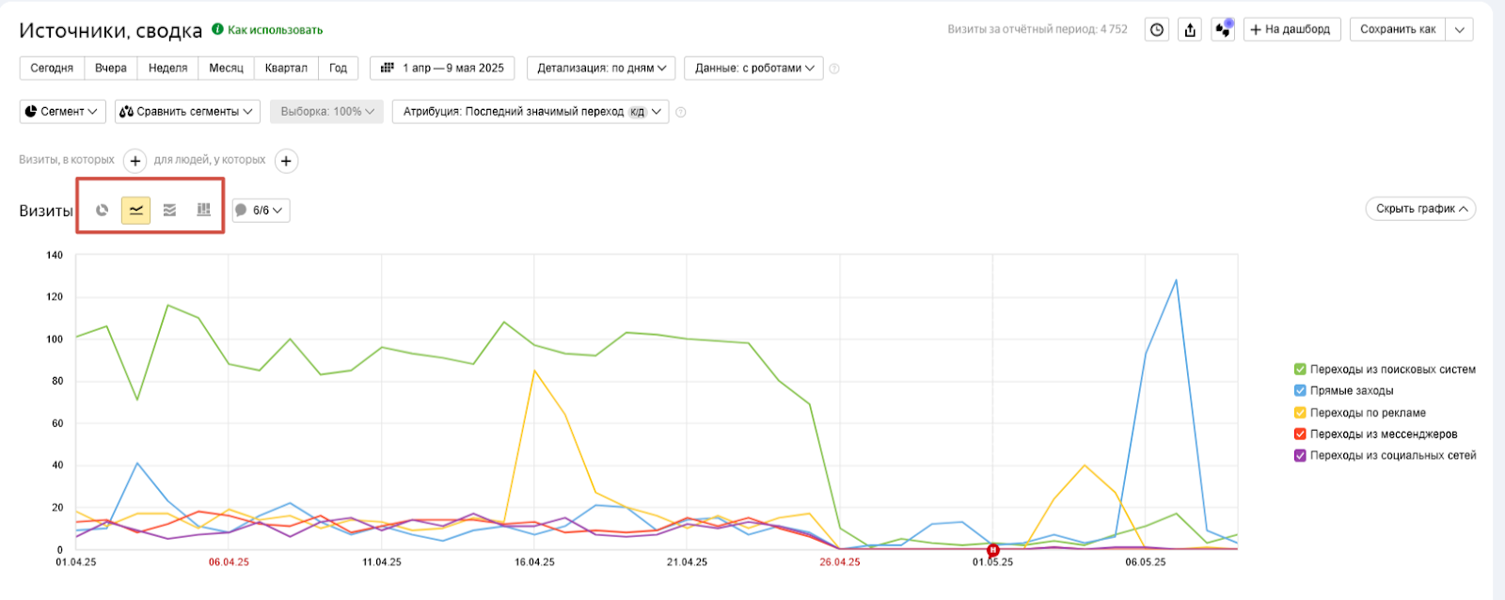Toggle Переходы по рекламе legend checkbox

(x=1300, y=413)
